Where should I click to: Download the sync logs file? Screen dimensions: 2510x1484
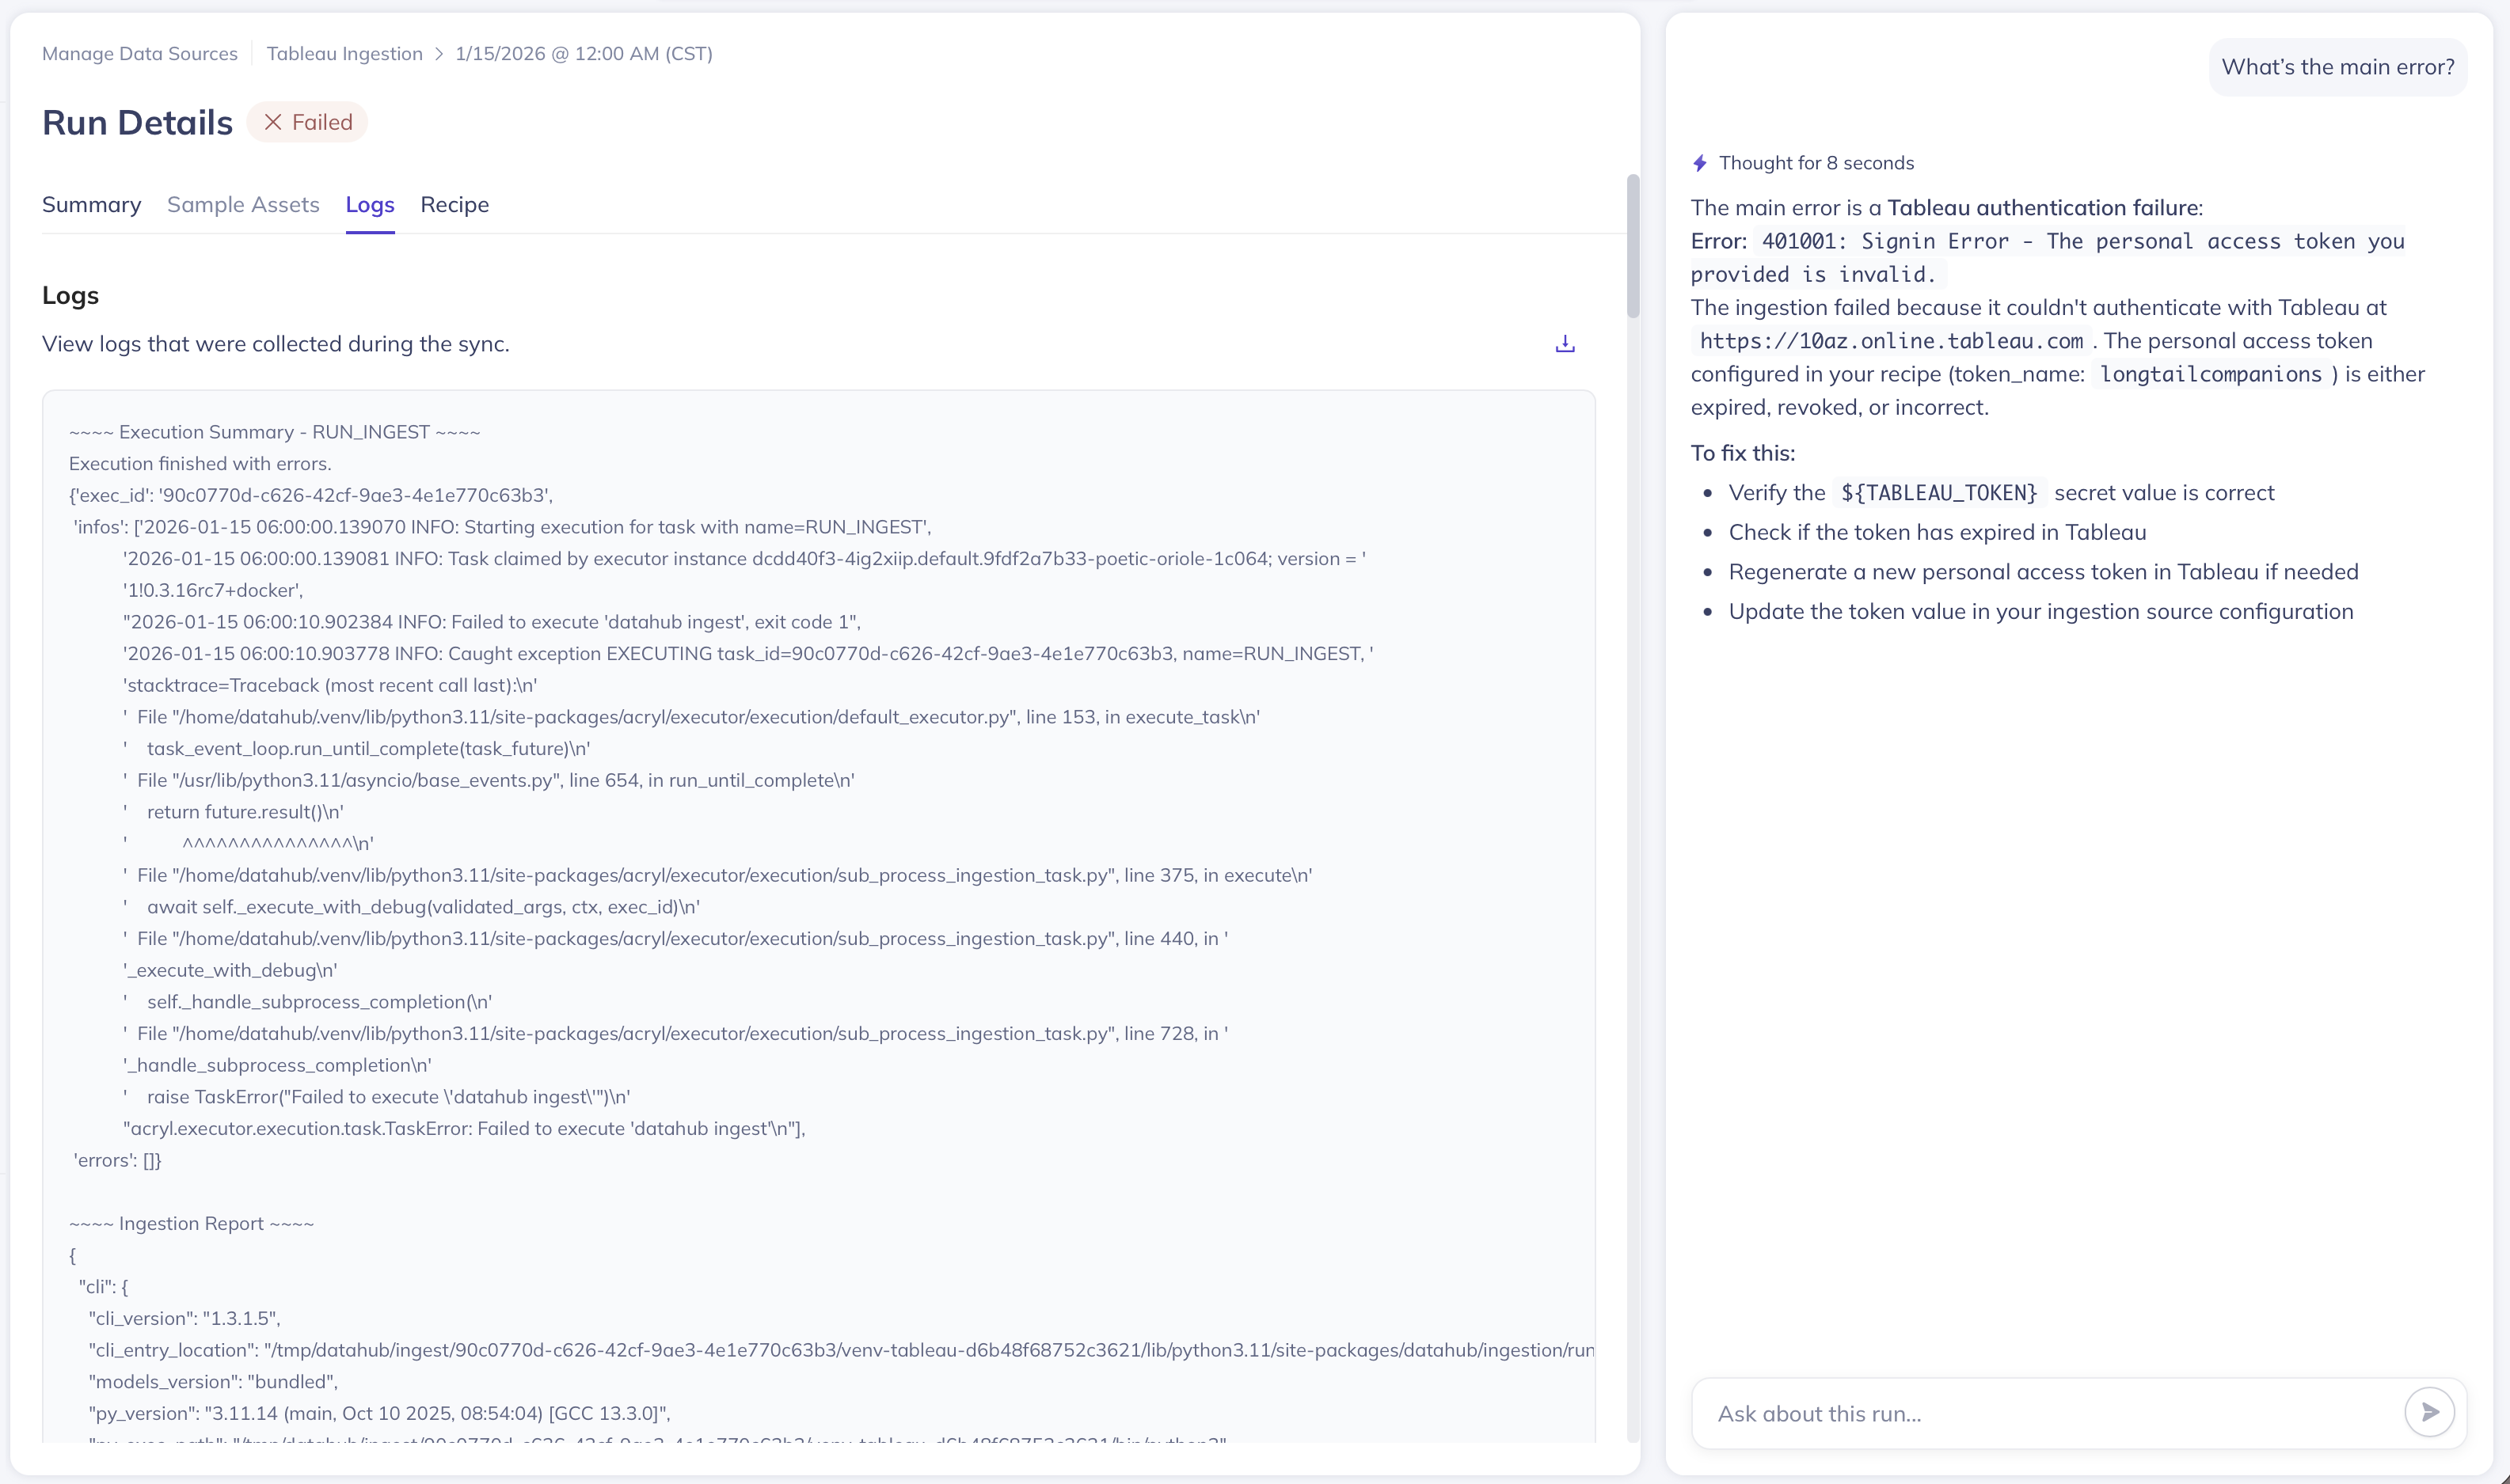[1565, 344]
